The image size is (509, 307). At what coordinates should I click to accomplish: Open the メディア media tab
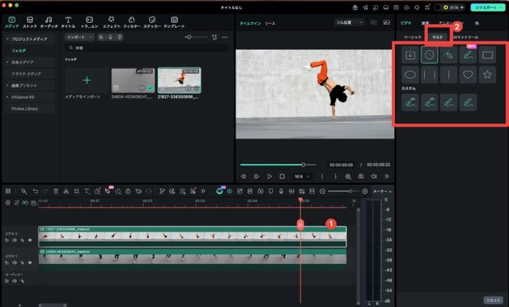coord(12,22)
